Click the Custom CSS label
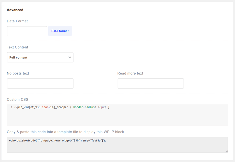 [x=18, y=100]
